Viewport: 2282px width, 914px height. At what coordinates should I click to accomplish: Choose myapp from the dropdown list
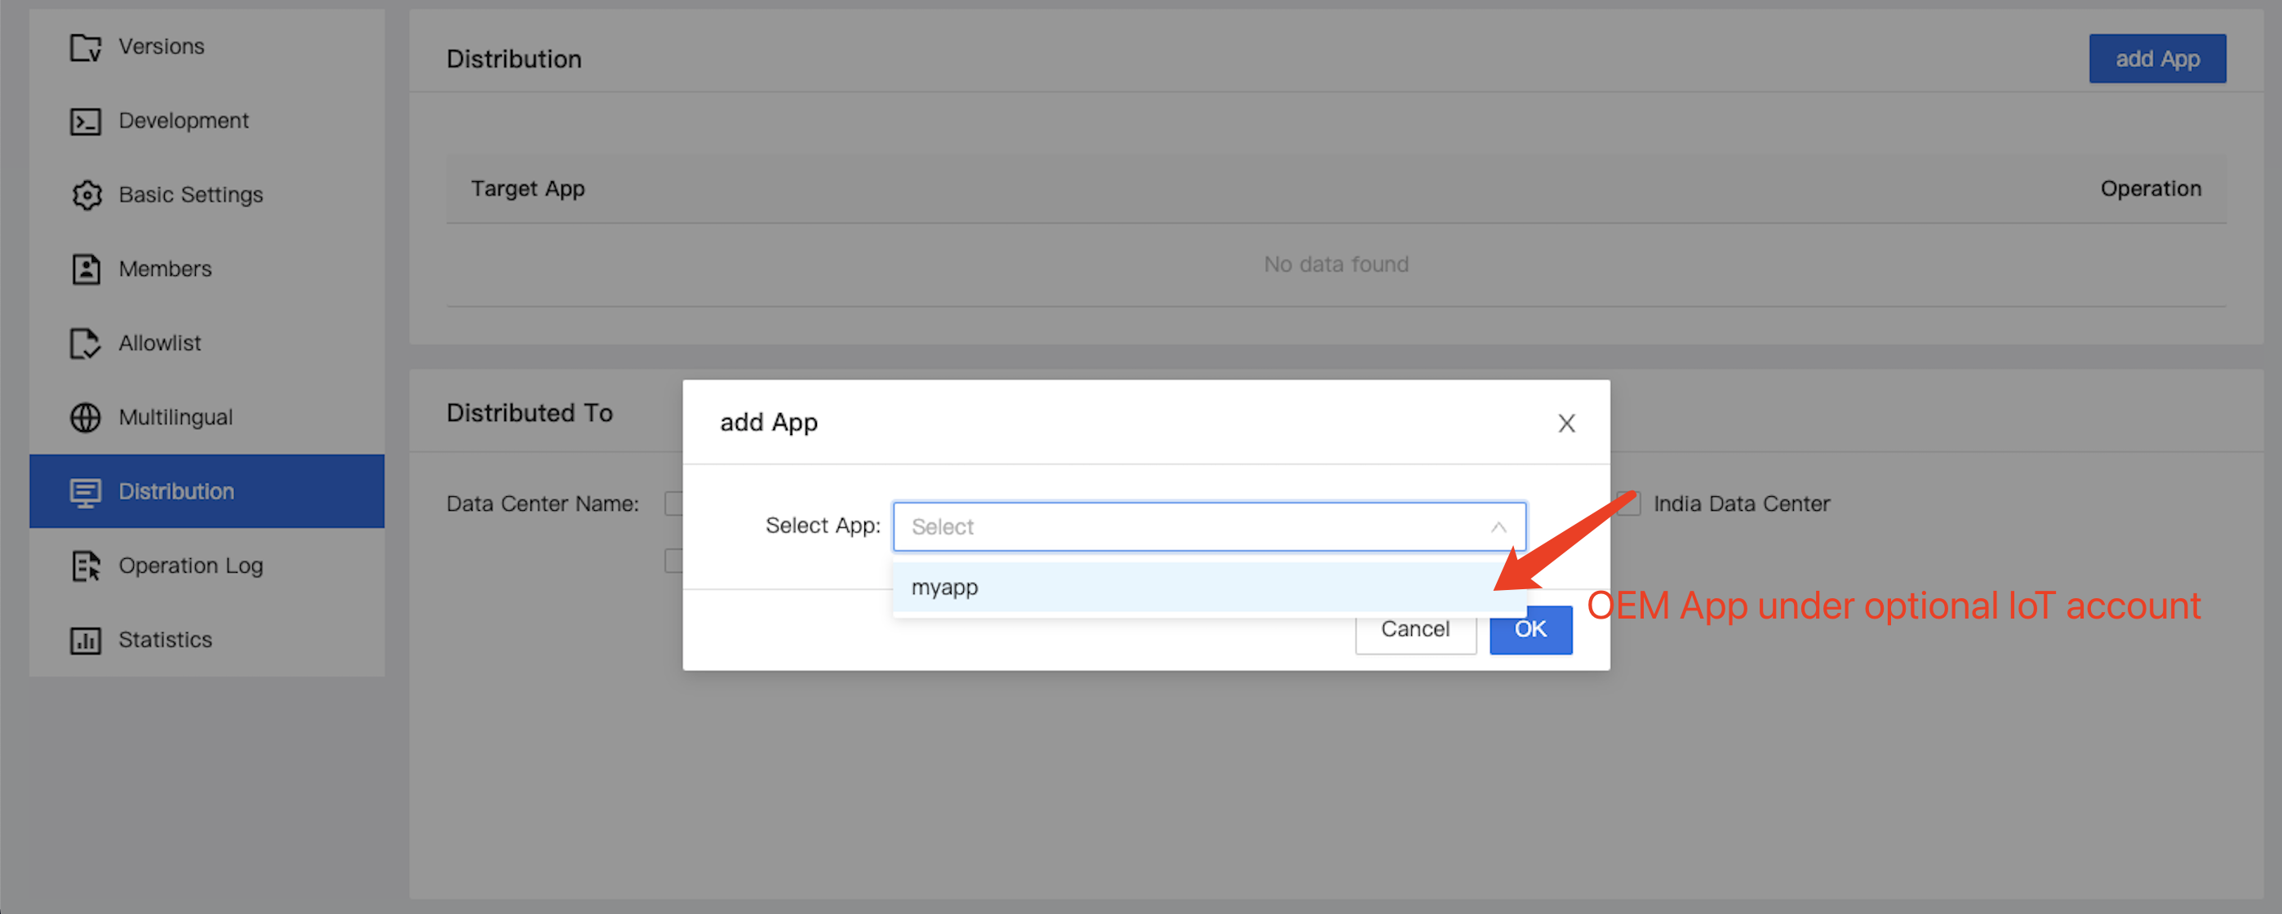tap(1210, 588)
